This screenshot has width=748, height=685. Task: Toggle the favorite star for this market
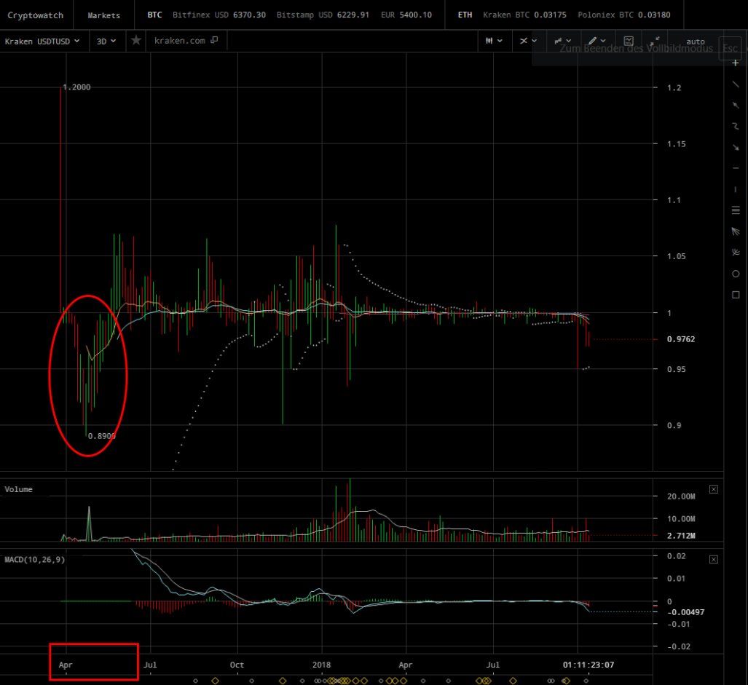(x=136, y=41)
